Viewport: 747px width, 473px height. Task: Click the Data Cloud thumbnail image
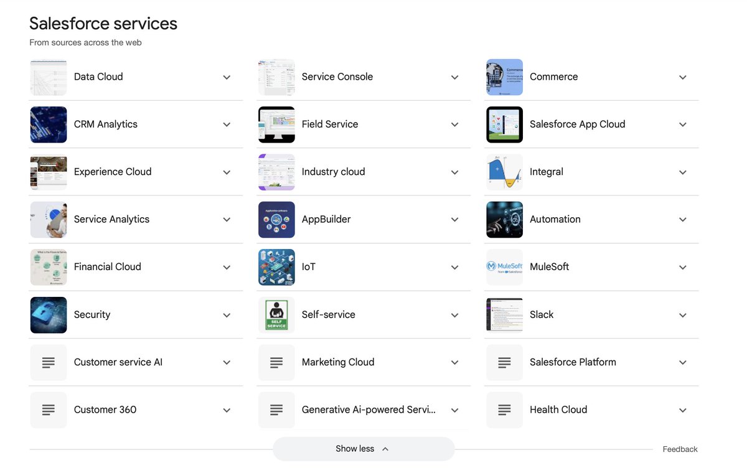tap(49, 77)
